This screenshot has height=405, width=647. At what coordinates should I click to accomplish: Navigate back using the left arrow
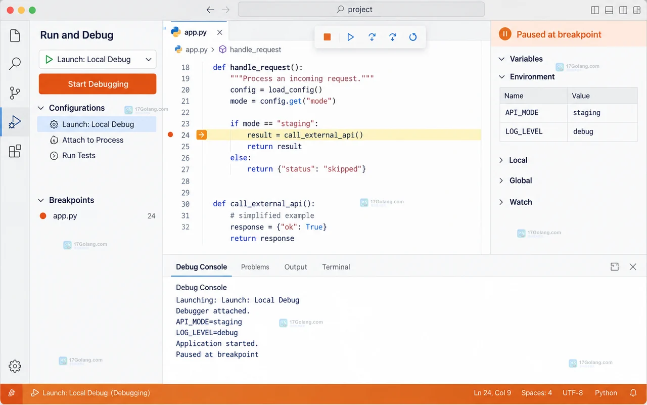(x=211, y=10)
